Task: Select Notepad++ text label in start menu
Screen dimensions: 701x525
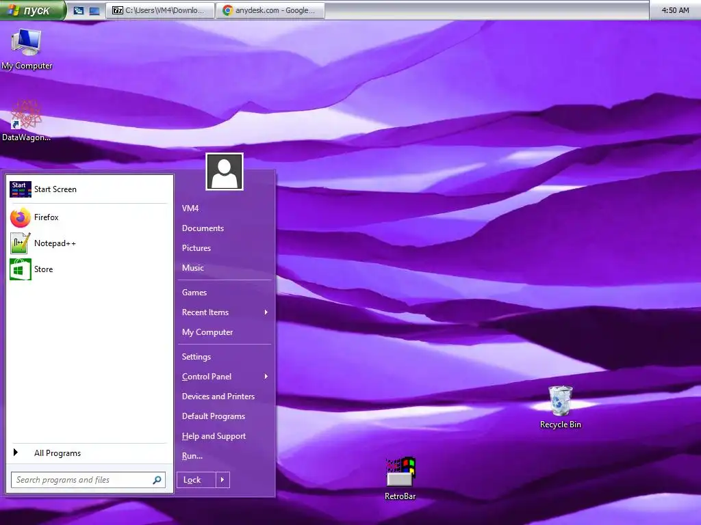Action: pos(55,243)
